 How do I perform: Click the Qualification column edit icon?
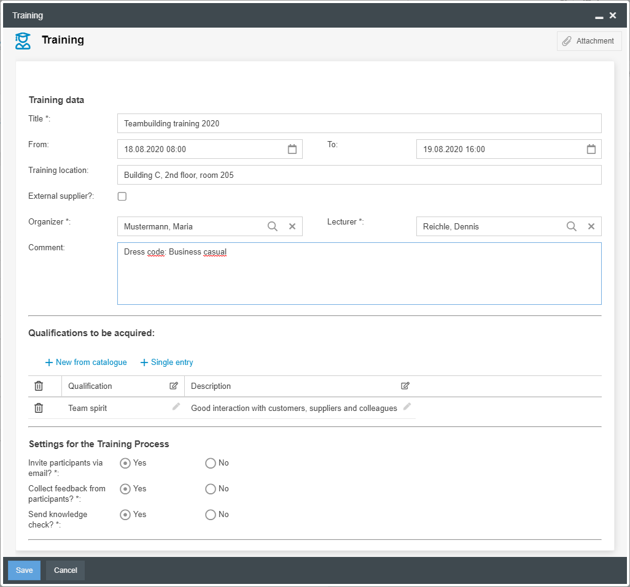click(x=174, y=386)
